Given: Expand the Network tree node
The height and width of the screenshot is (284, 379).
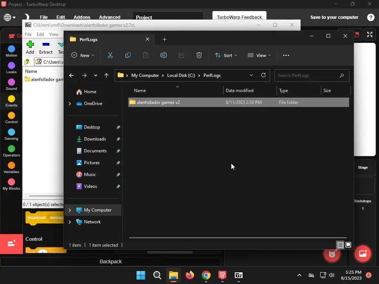Looking at the screenshot, I should click(70, 222).
